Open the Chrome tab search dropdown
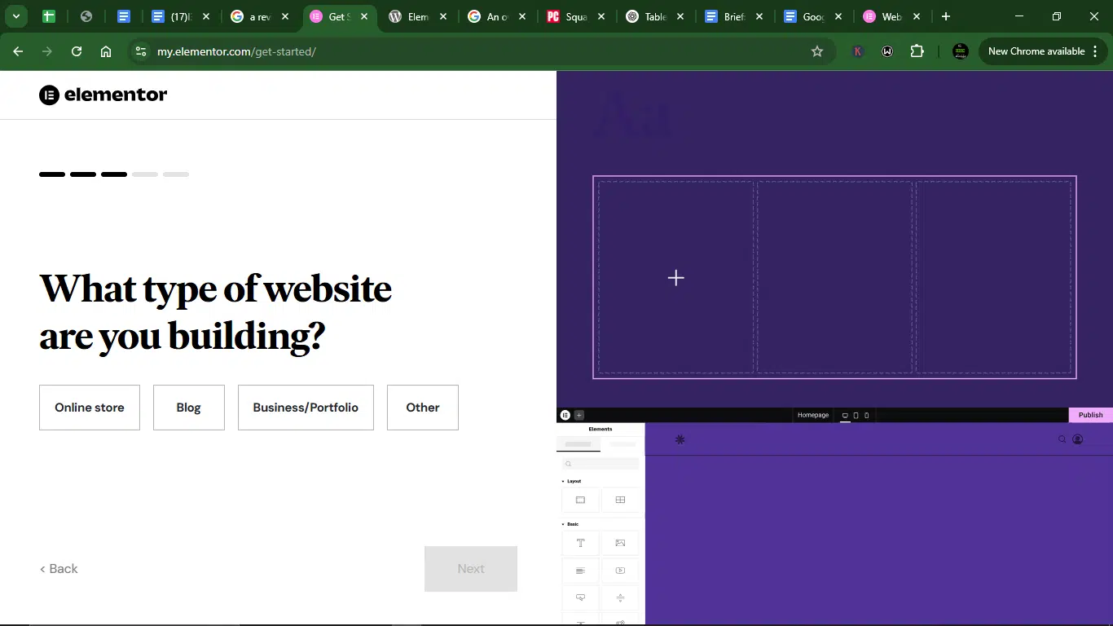 (x=15, y=16)
